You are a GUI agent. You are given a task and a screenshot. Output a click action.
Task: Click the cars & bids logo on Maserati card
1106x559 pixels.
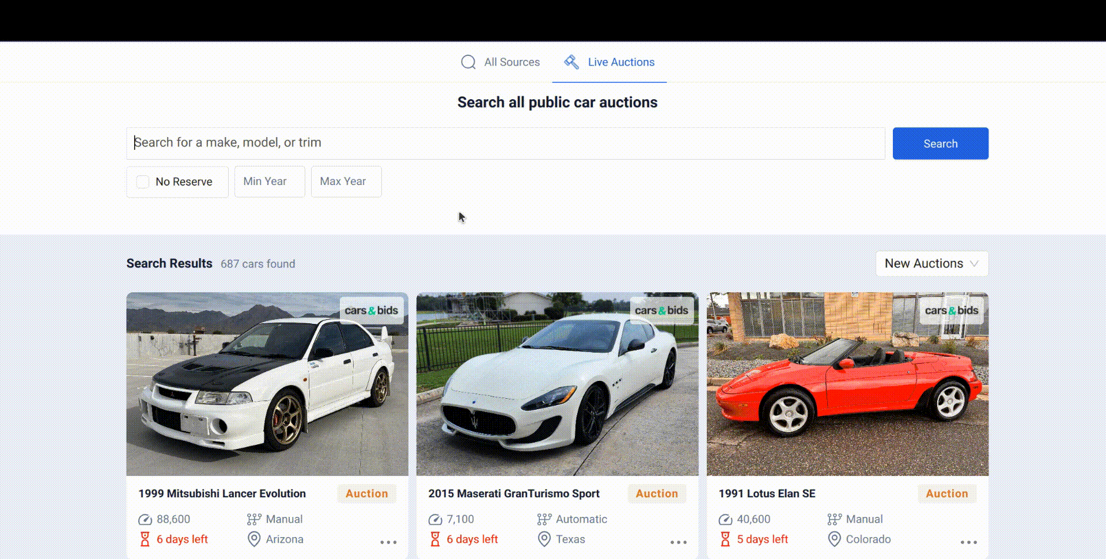click(x=661, y=311)
